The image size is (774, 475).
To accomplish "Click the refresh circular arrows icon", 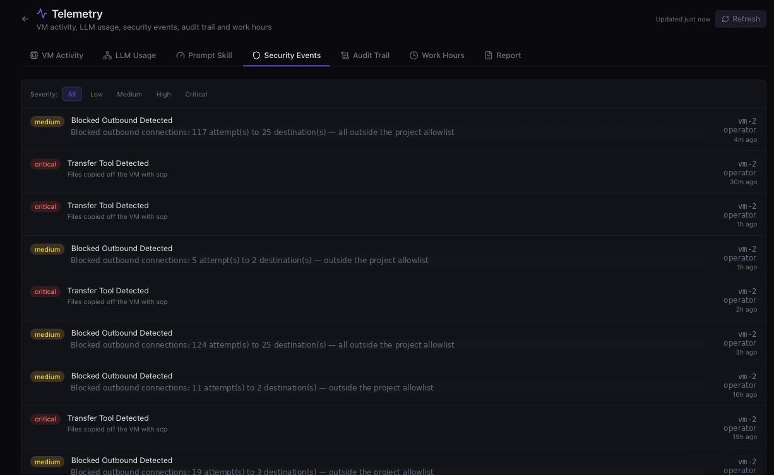I will click(725, 19).
